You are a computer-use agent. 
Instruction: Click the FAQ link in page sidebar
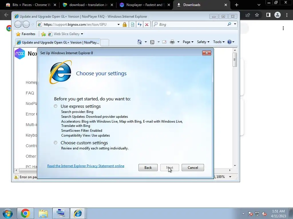[x=30, y=93]
